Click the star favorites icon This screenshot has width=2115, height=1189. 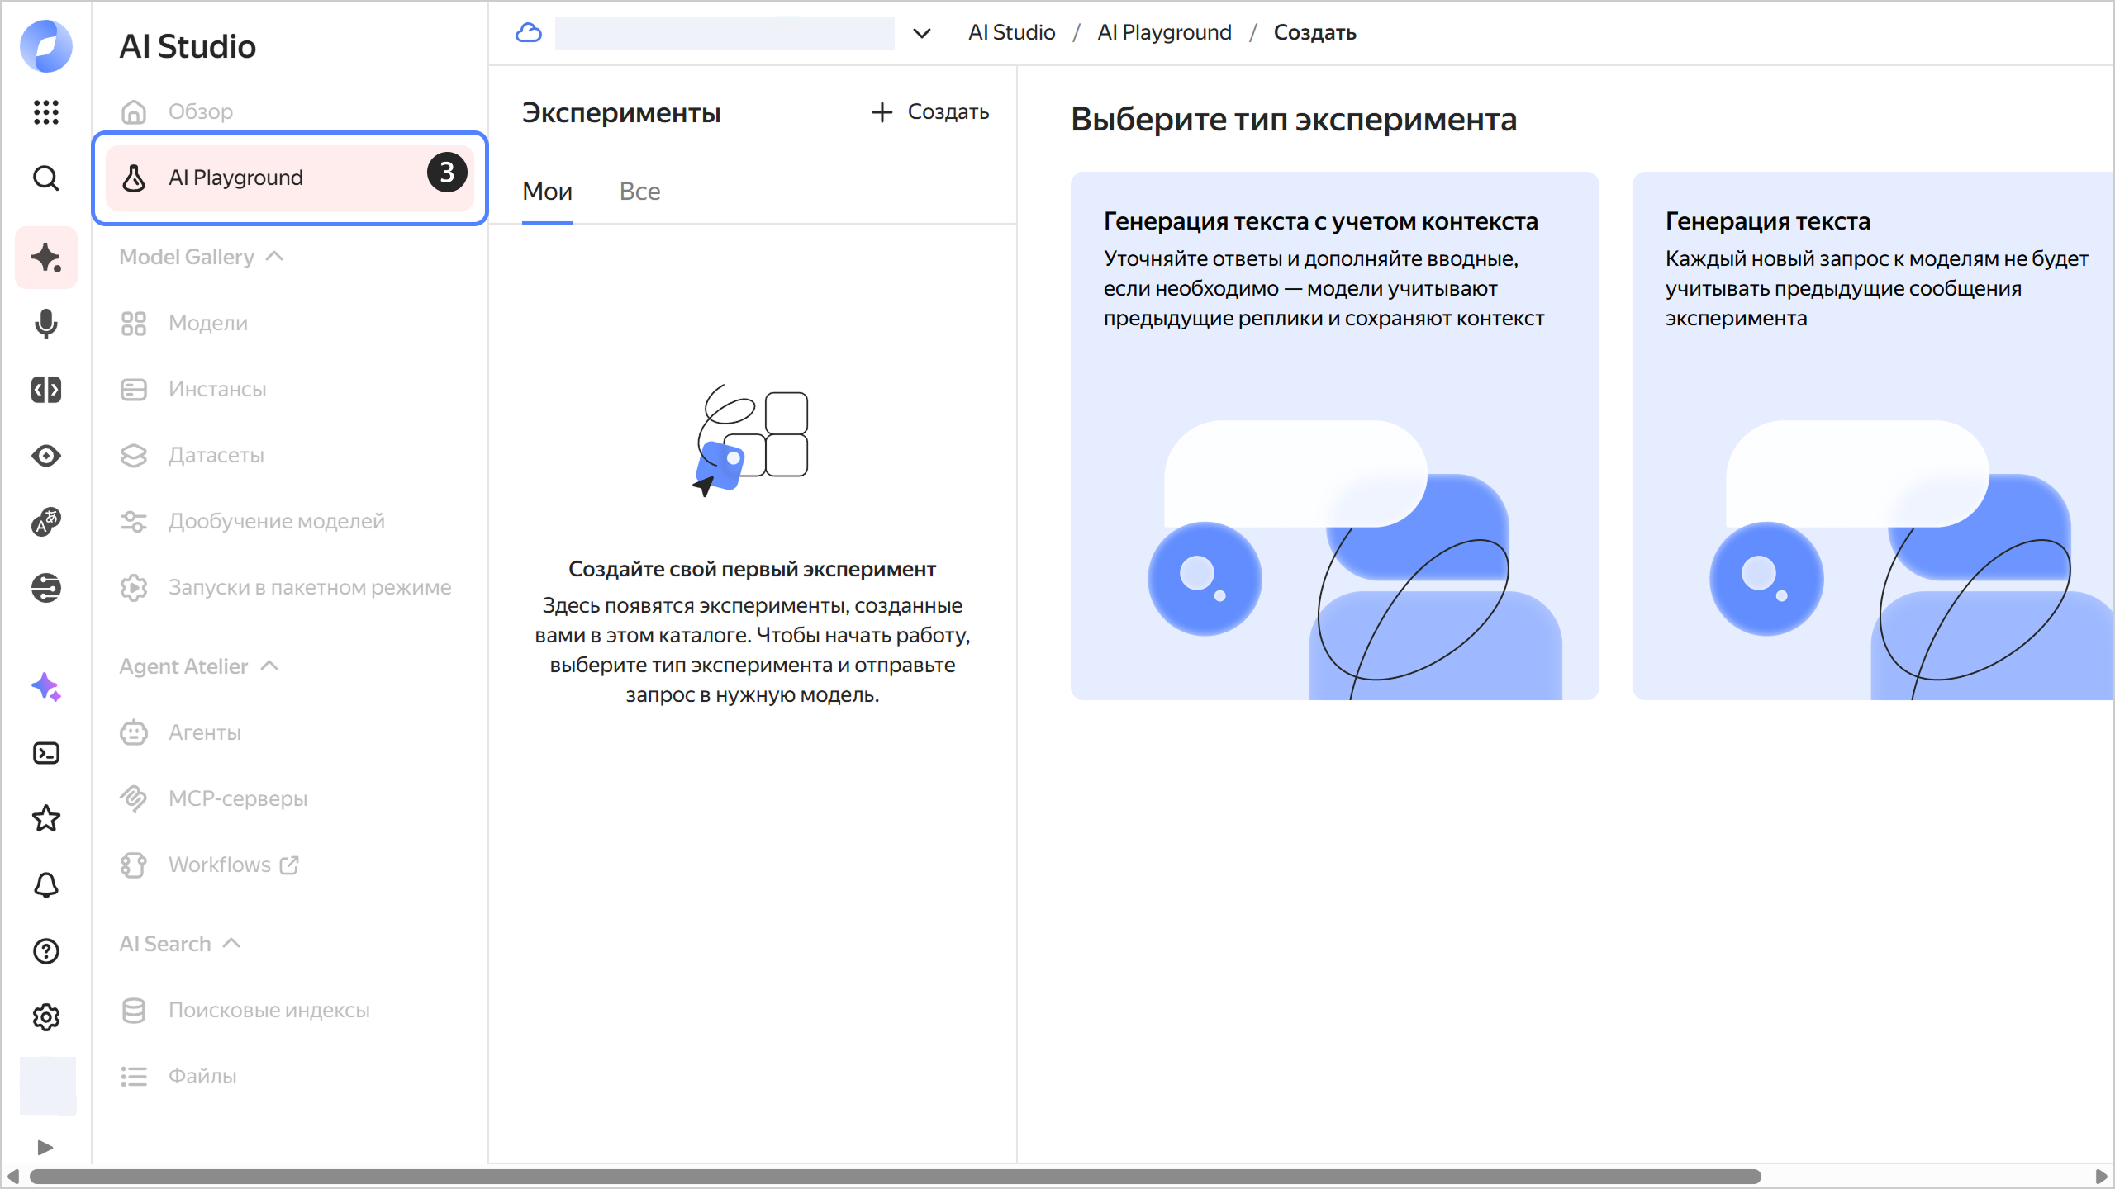pos(46,819)
